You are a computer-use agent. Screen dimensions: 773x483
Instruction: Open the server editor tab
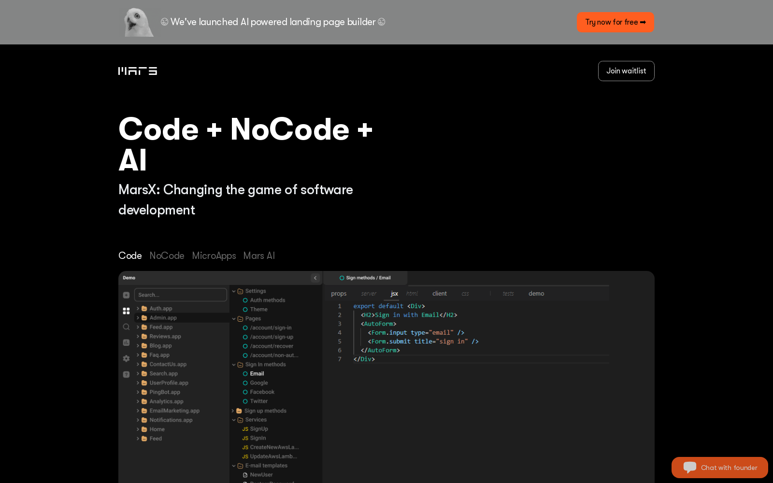coord(369,294)
